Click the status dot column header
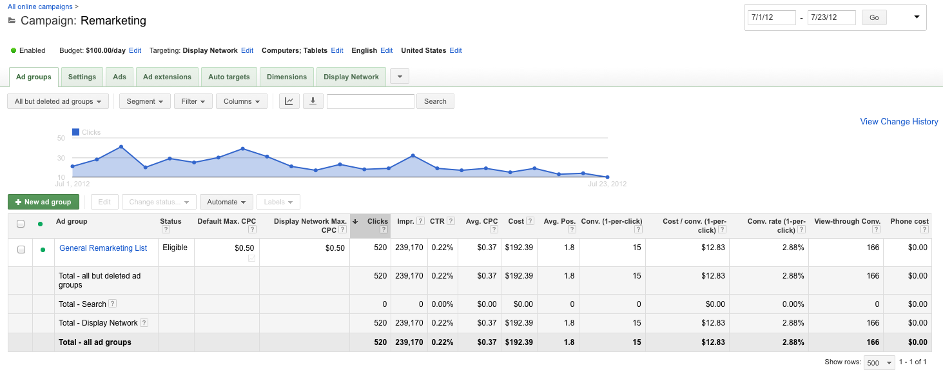The height and width of the screenshot is (372, 943). click(41, 224)
